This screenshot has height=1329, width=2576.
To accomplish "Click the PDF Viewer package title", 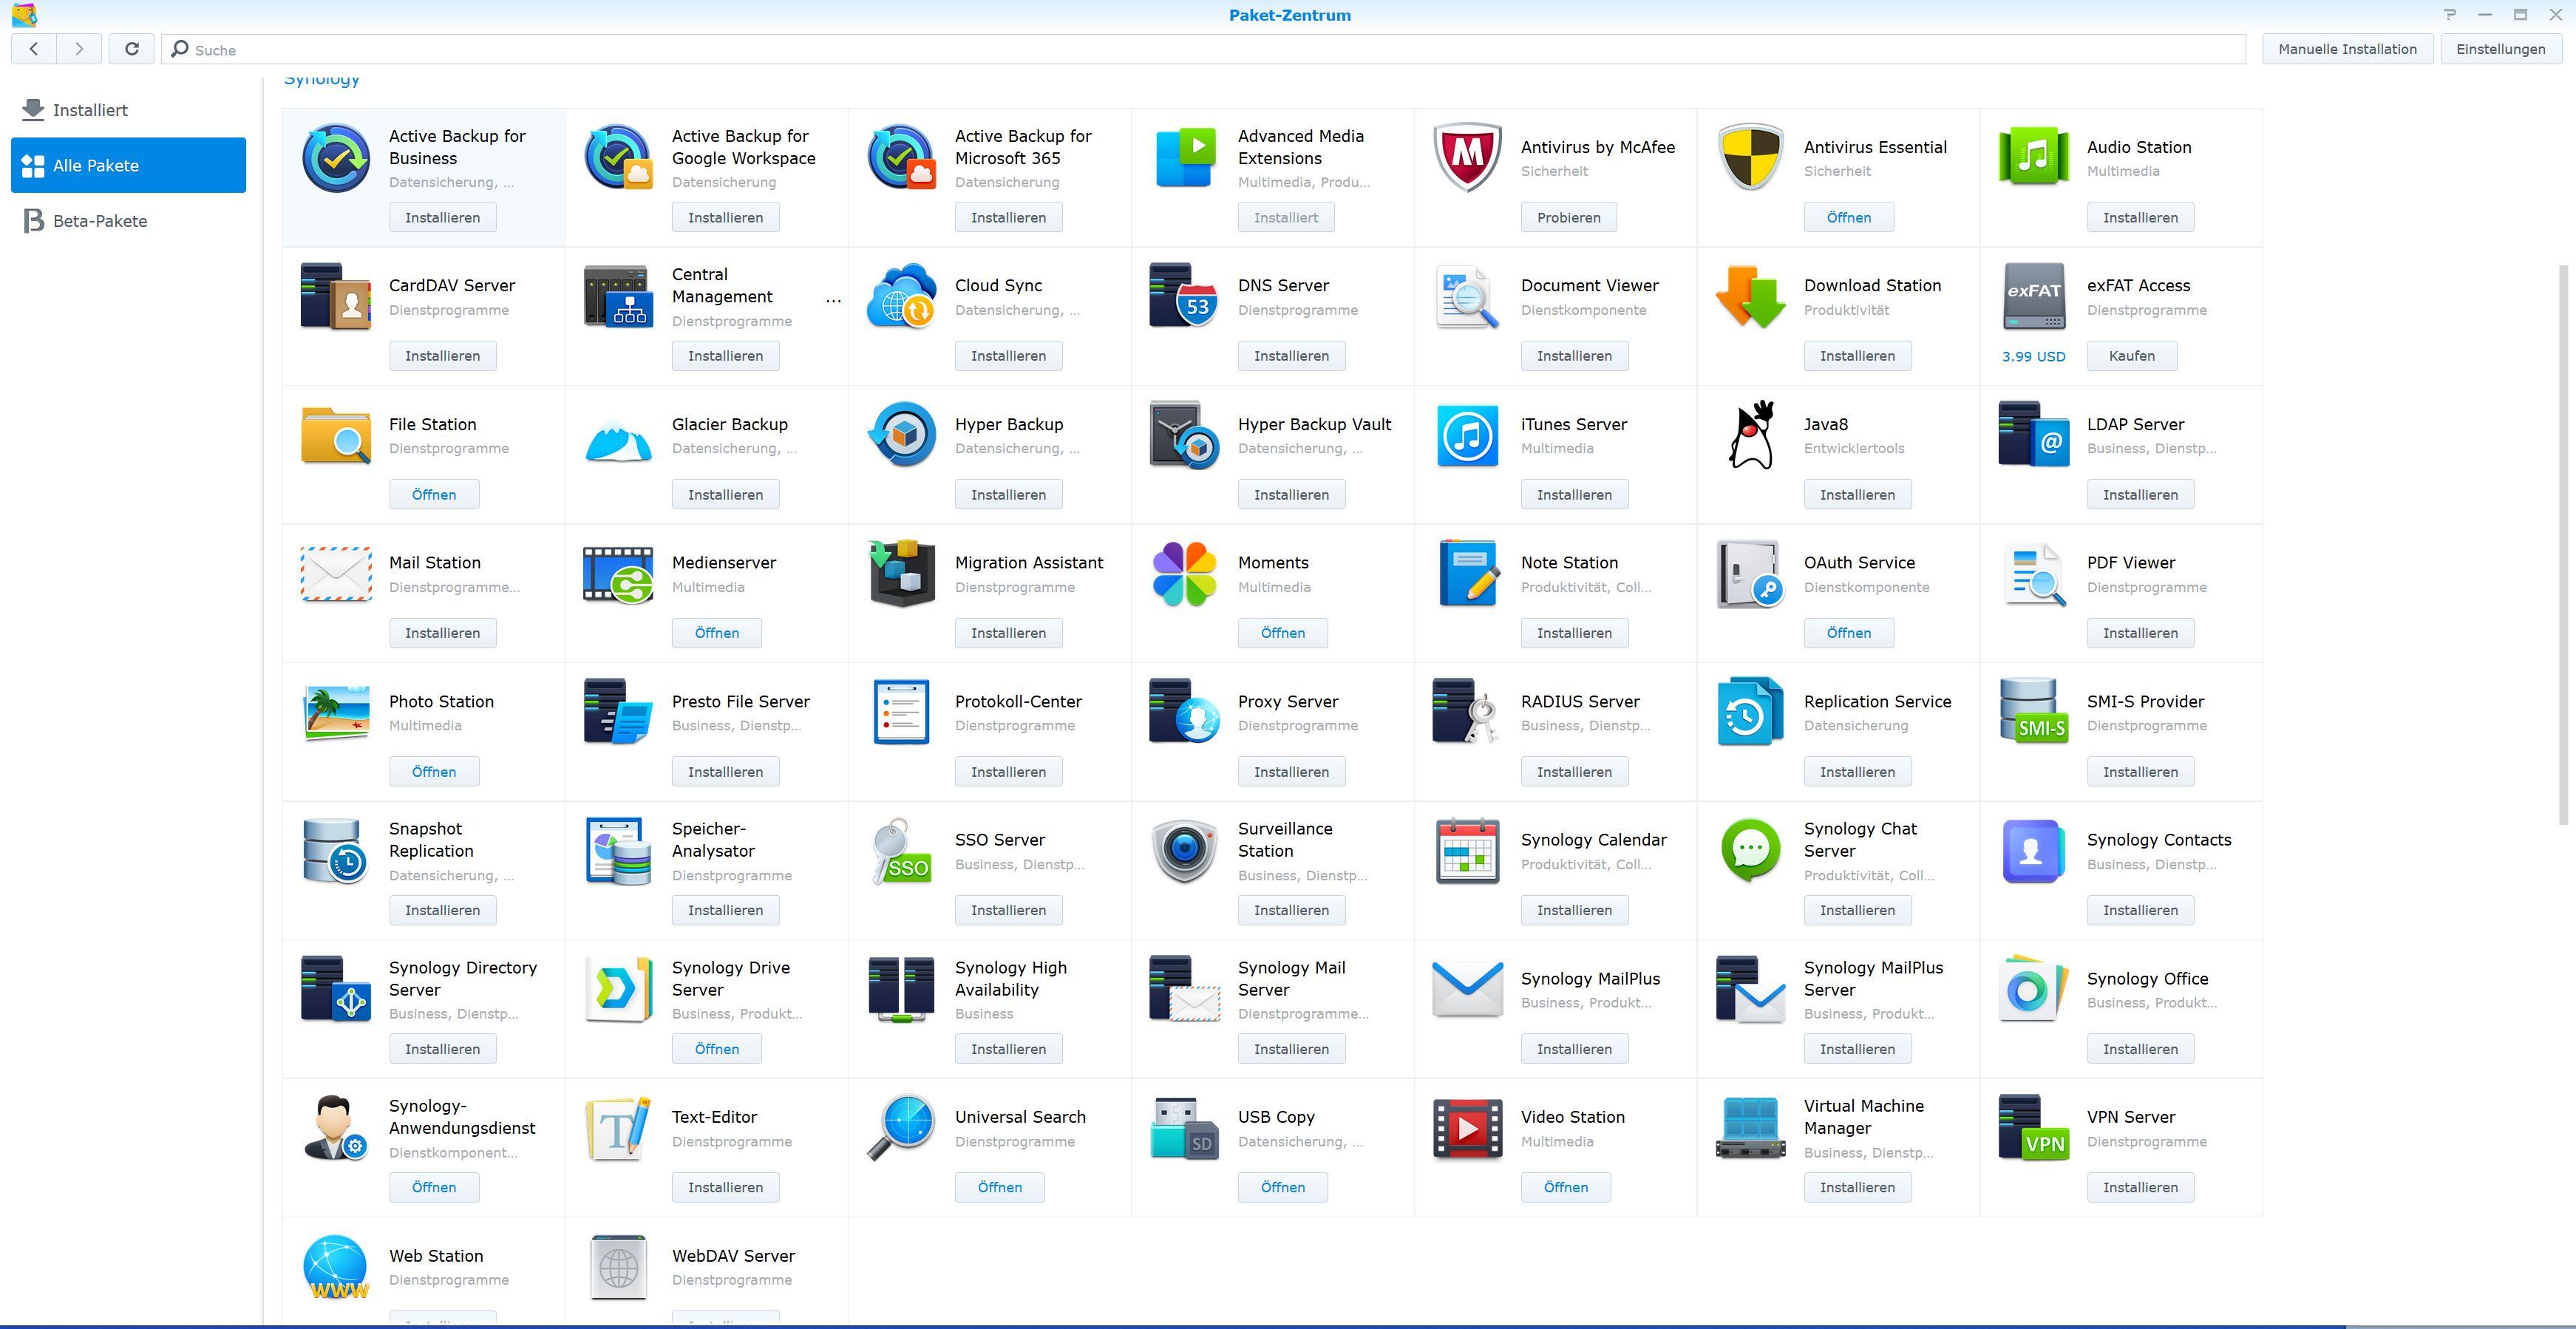I will tap(2130, 563).
